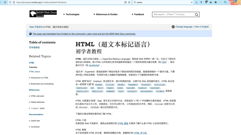Open the browser downloads icon
This screenshot has width=241, height=135.
coord(197,2)
